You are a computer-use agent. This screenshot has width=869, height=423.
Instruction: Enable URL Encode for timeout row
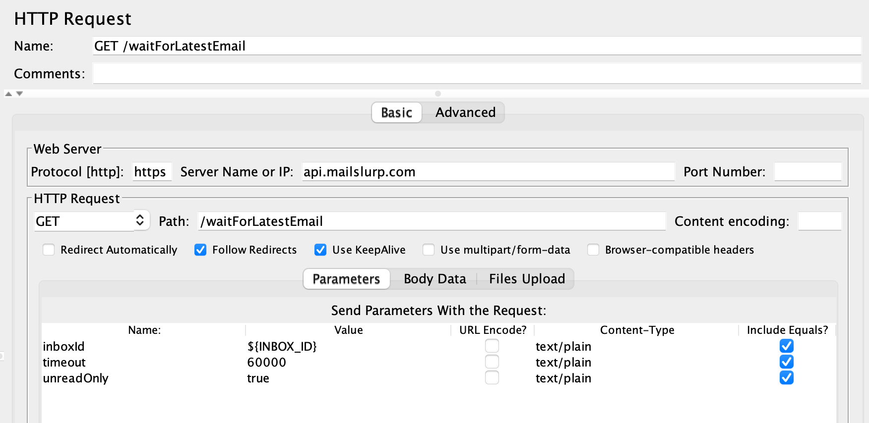(x=492, y=362)
